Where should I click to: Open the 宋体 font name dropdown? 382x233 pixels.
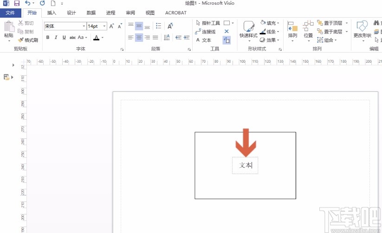(84, 26)
